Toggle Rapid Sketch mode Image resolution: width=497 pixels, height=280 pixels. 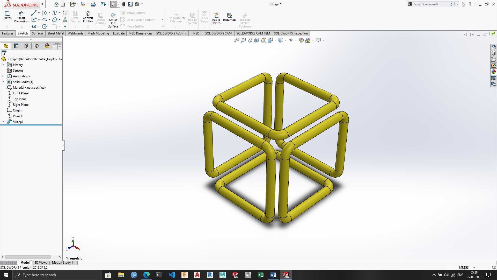[x=216, y=18]
